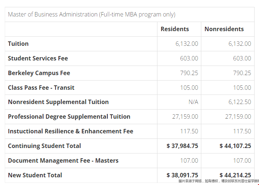The width and height of the screenshot is (259, 185).
Task: Select Instuctional Resilience & Enhancement Fee label
Action: tap(71, 131)
